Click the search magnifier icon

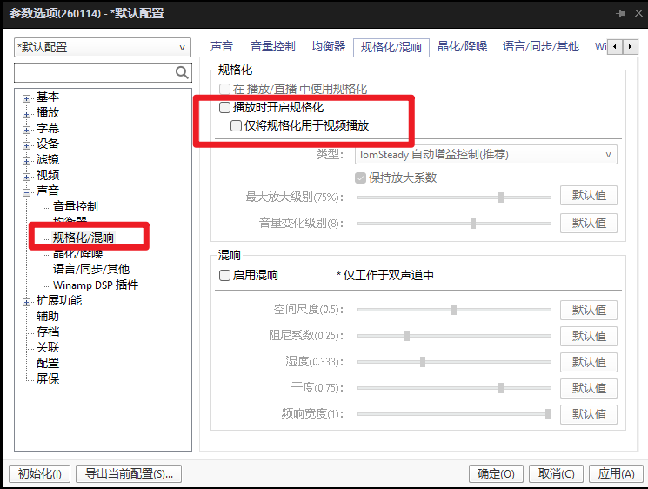pyautogui.click(x=182, y=72)
